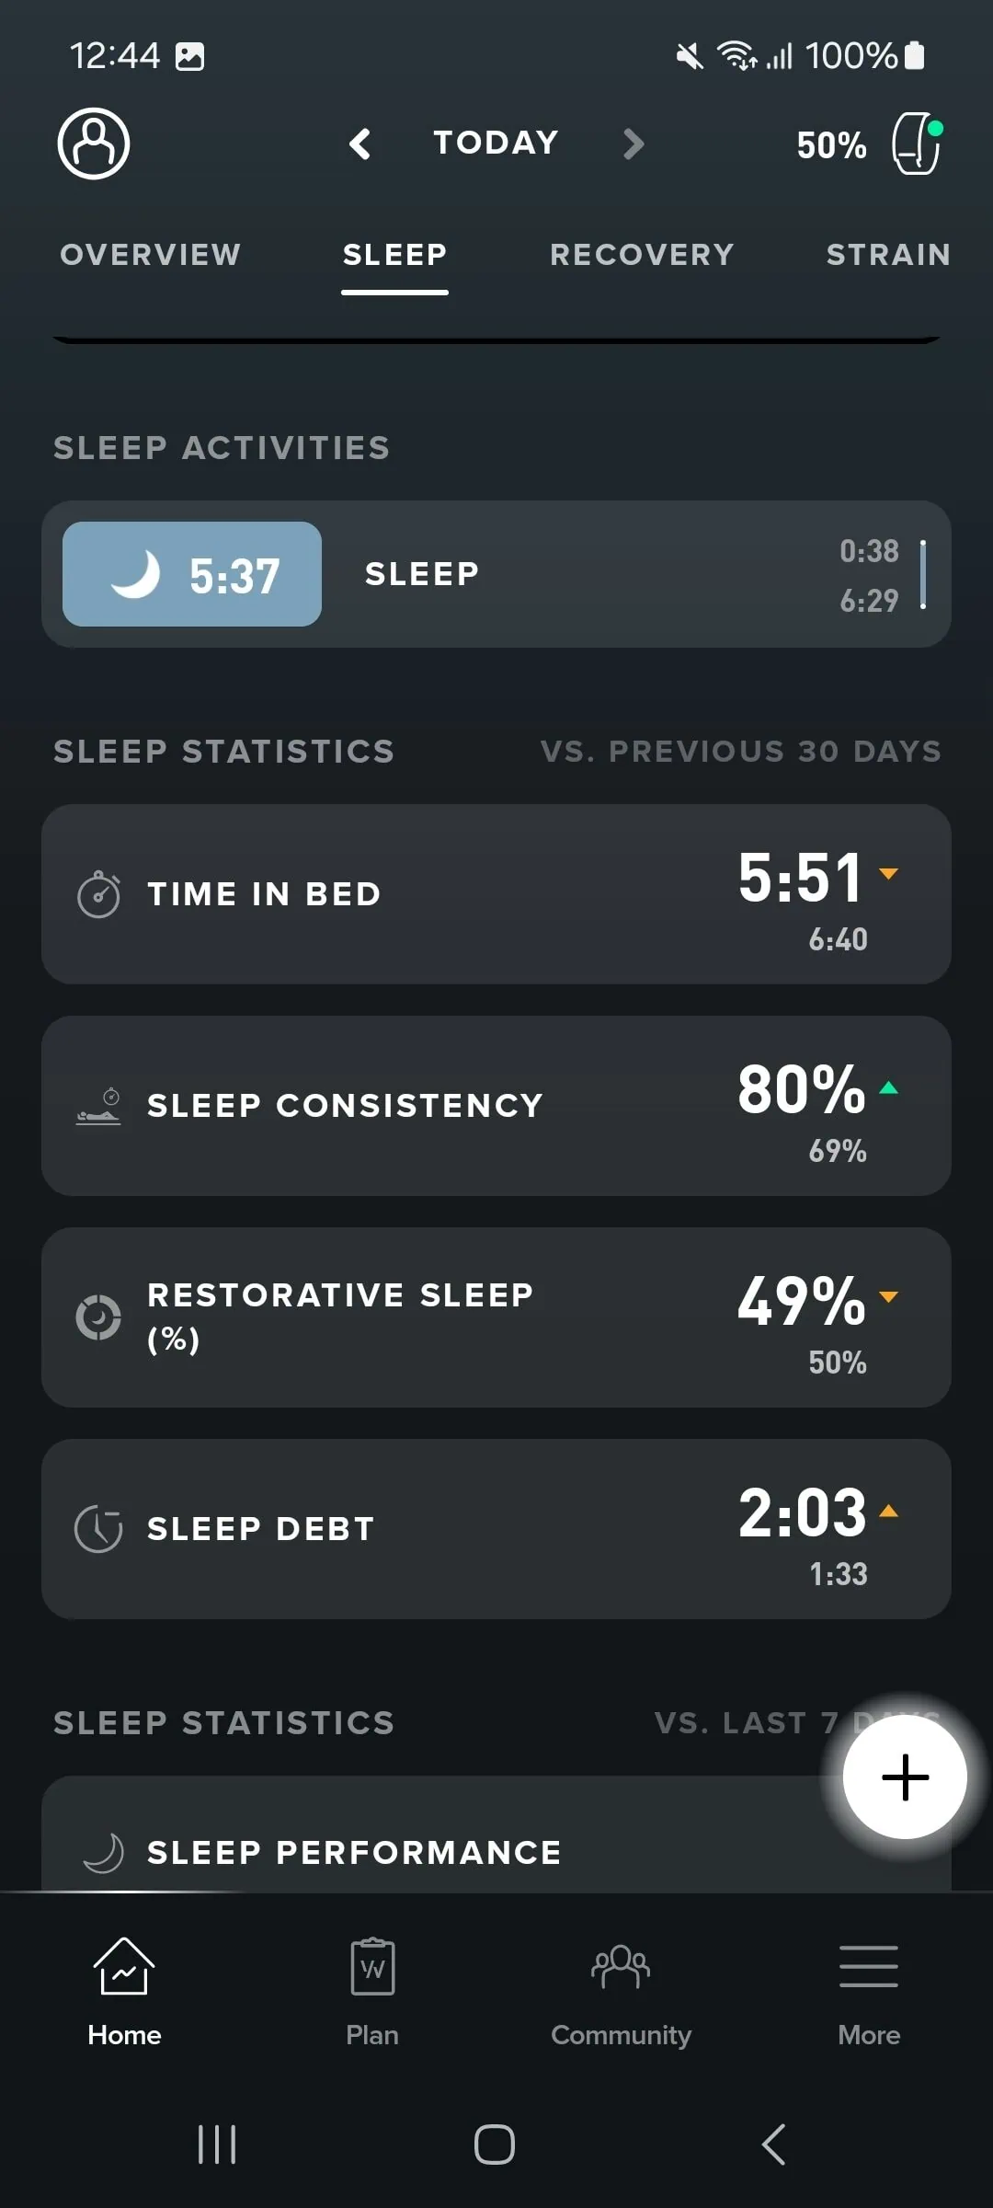Tap the stopwatch icon beside Time in Bed
993x2208 pixels.
point(98,894)
